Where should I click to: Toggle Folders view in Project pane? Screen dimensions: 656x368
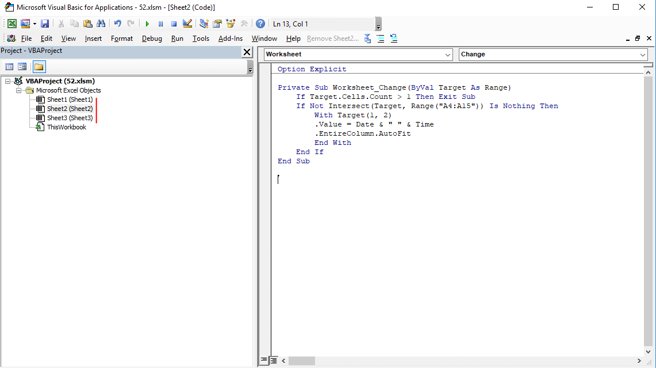pyautogui.click(x=39, y=67)
